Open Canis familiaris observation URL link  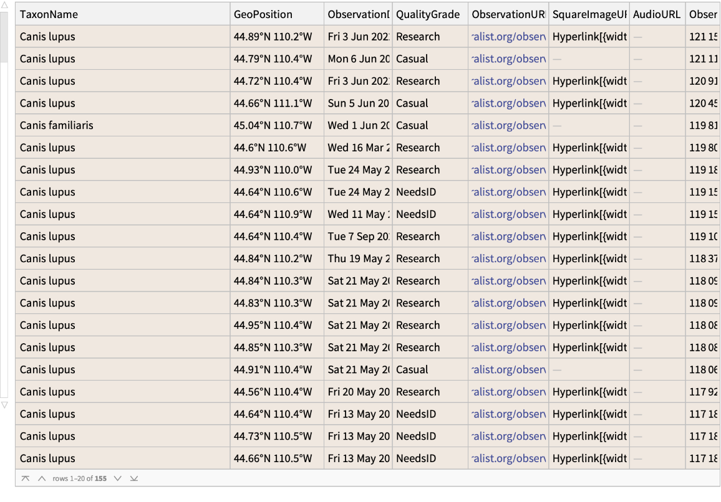click(509, 126)
